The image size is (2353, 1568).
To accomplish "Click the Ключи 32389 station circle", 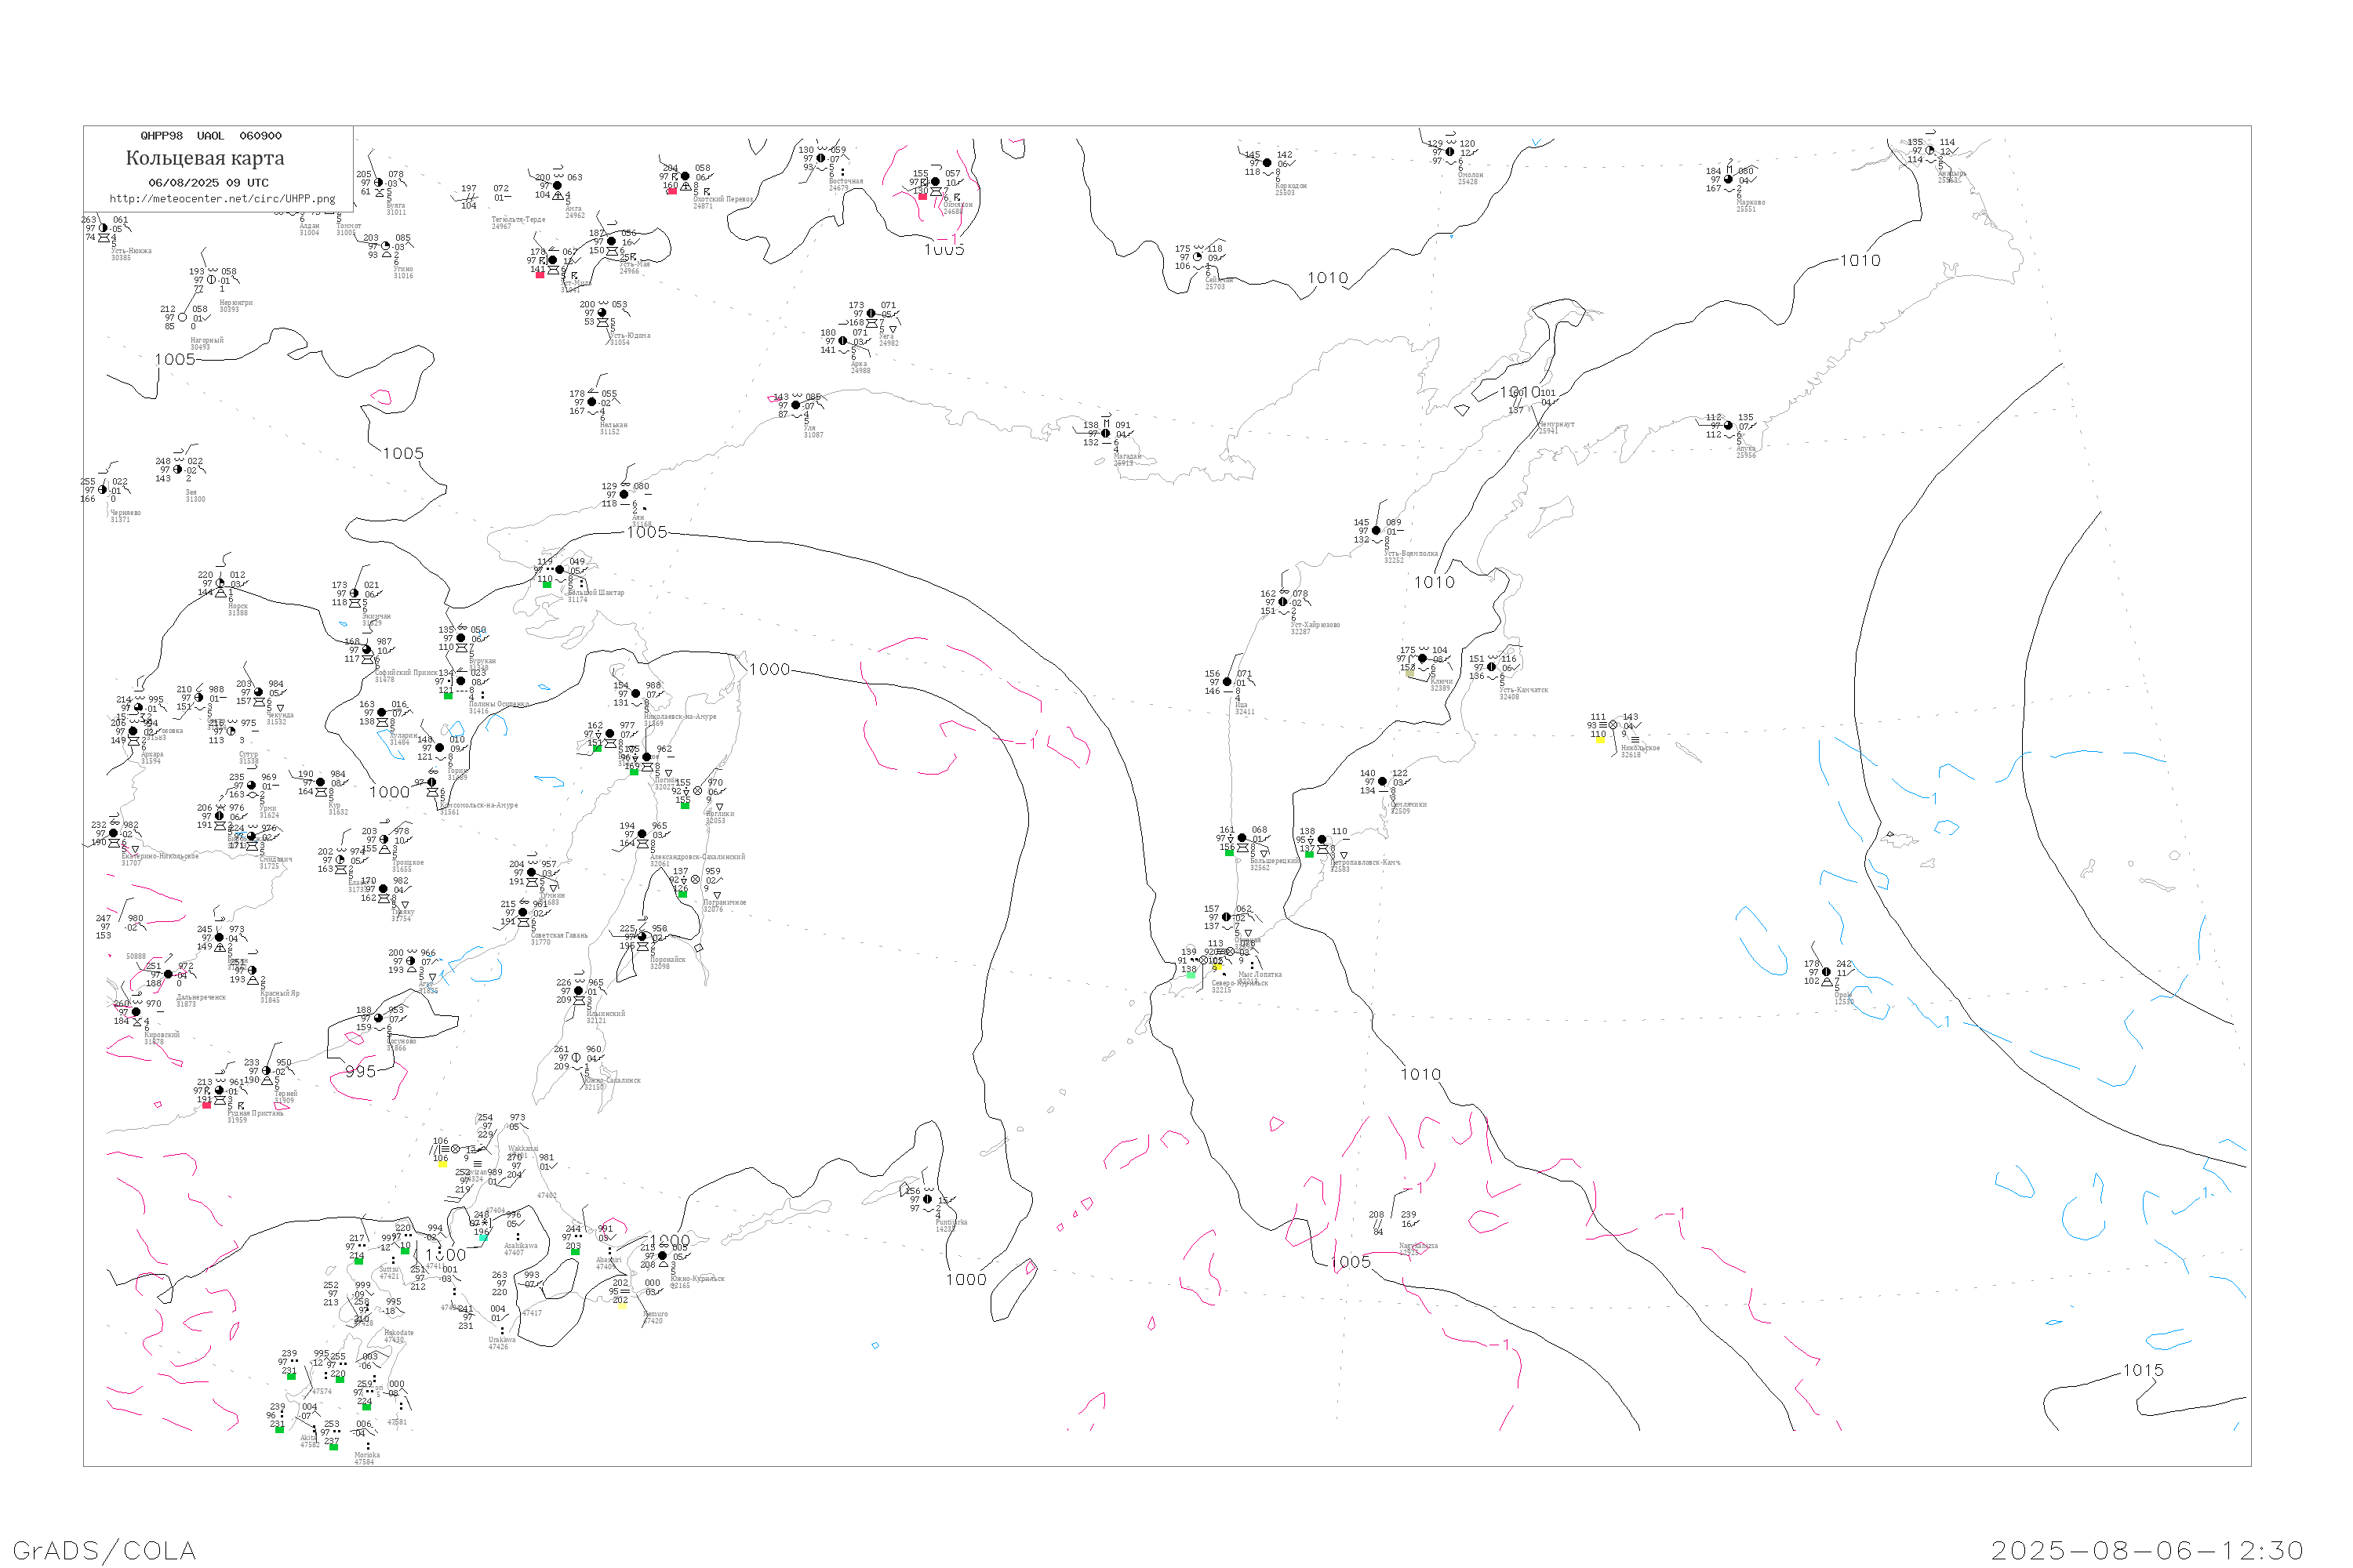I will [x=1423, y=659].
